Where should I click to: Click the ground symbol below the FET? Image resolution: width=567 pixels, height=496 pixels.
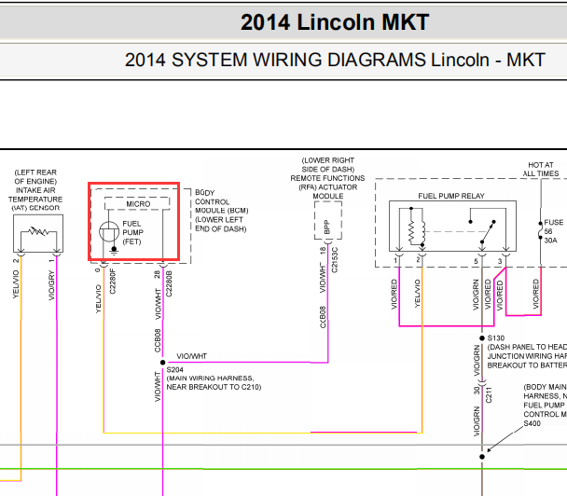pyautogui.click(x=114, y=251)
